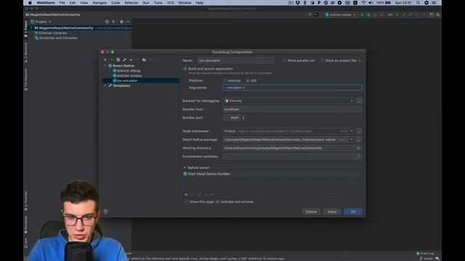The image size is (465, 261).
Task: Confirm dialog with OK button
Action: (x=353, y=212)
